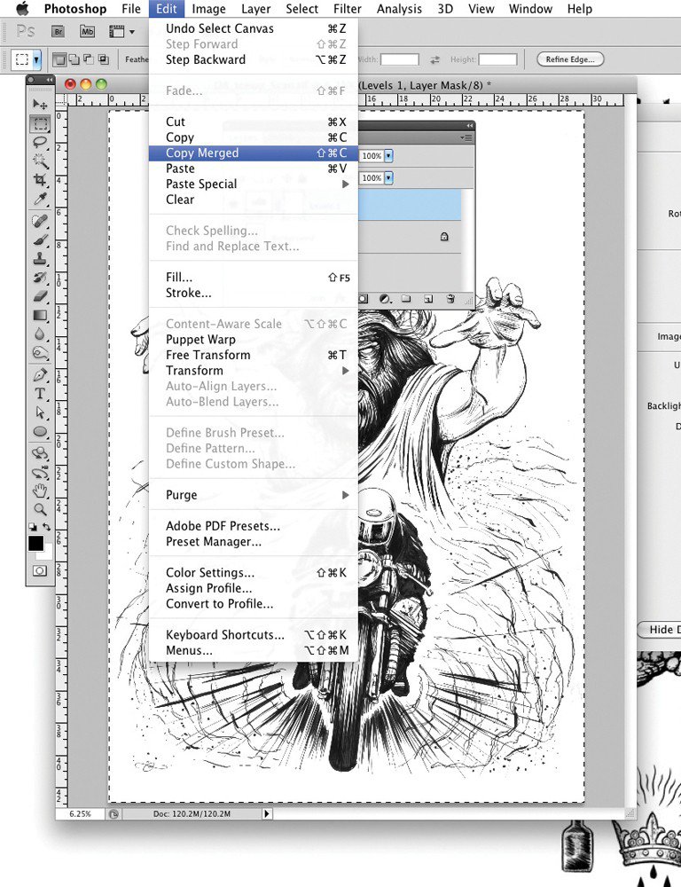
Task: Select the Lasso tool
Action: (40, 142)
